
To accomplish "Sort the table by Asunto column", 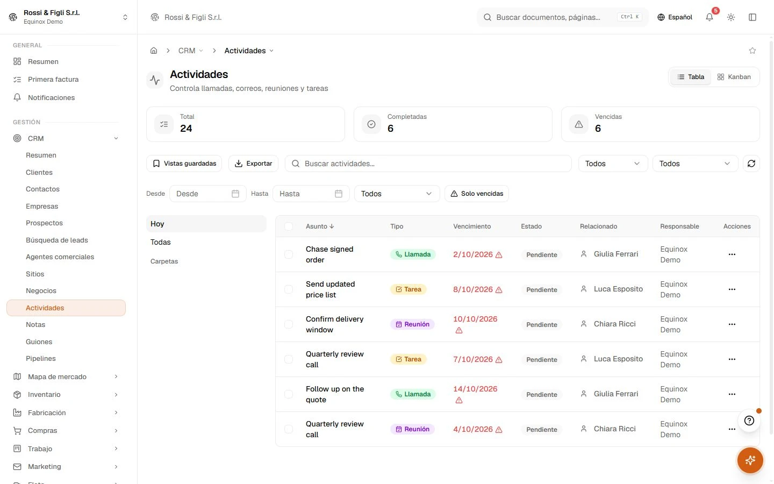I will coord(320,226).
